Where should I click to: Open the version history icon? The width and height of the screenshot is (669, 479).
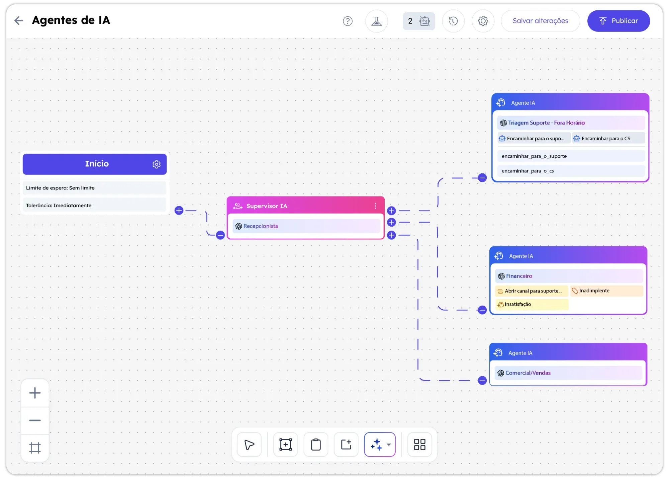[x=453, y=21]
